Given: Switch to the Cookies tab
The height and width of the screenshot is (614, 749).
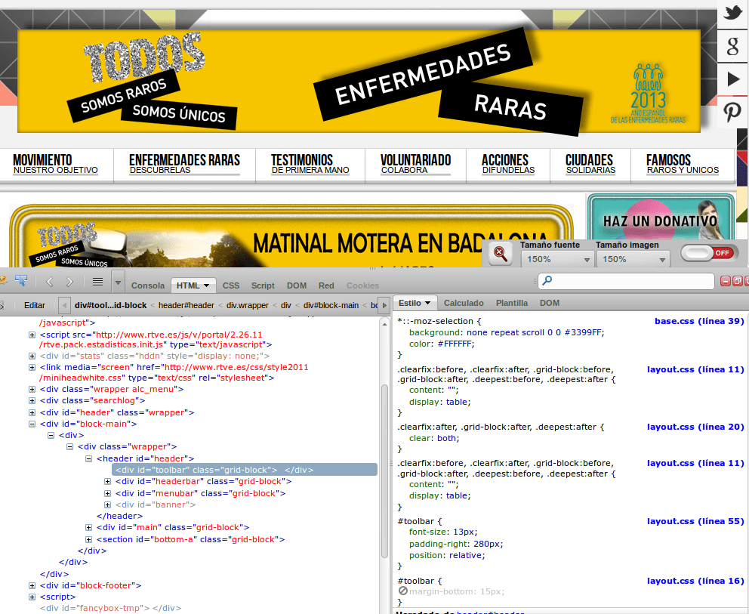Looking at the screenshot, I should [x=362, y=285].
